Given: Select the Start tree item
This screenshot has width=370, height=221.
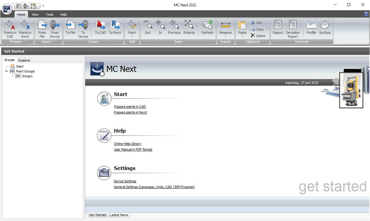Looking at the screenshot, I should click(20, 66).
